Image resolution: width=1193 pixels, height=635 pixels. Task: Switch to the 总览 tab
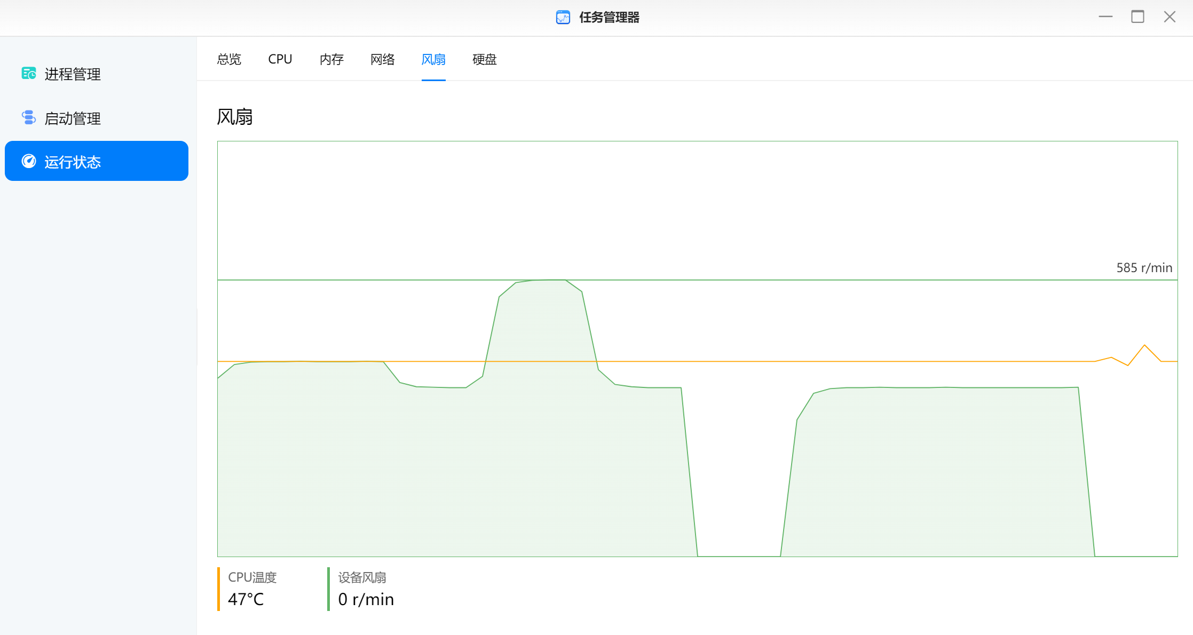click(229, 59)
